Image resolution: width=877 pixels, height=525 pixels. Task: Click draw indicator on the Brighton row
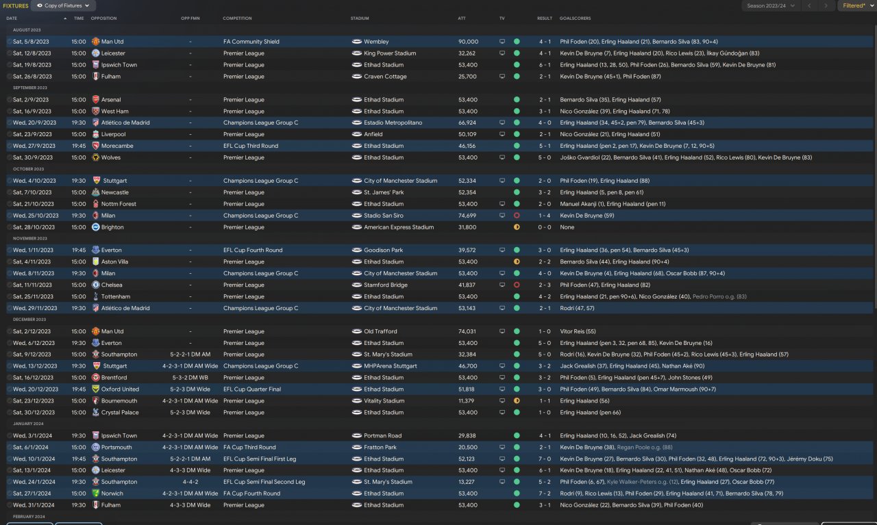(517, 227)
